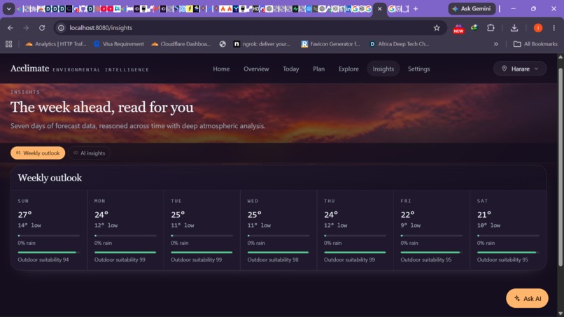Open a new tab with plus icon

coord(416,8)
